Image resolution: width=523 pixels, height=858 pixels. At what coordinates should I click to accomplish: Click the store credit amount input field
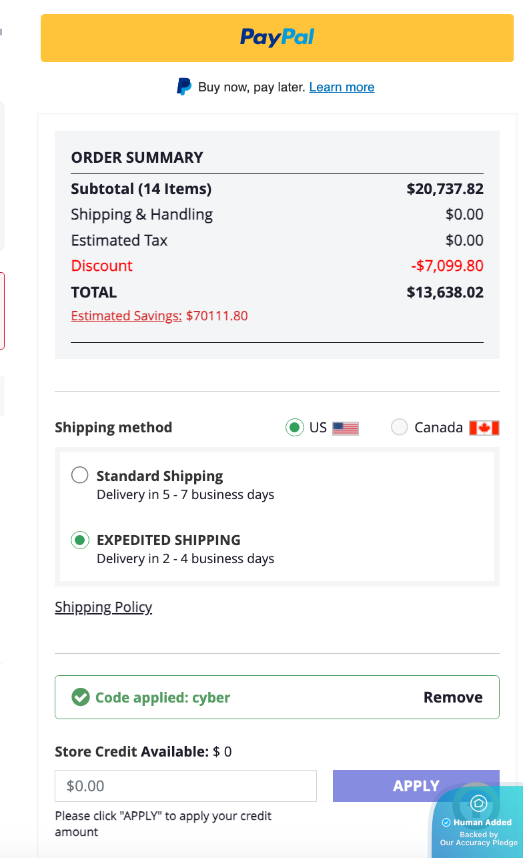(x=185, y=786)
